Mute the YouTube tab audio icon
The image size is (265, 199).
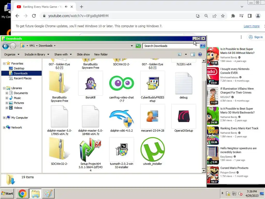coord(66,6)
